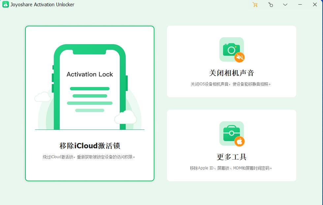Click the 移除Apple ID、屏幕锁 description text
The image size is (323, 205).
231,168
